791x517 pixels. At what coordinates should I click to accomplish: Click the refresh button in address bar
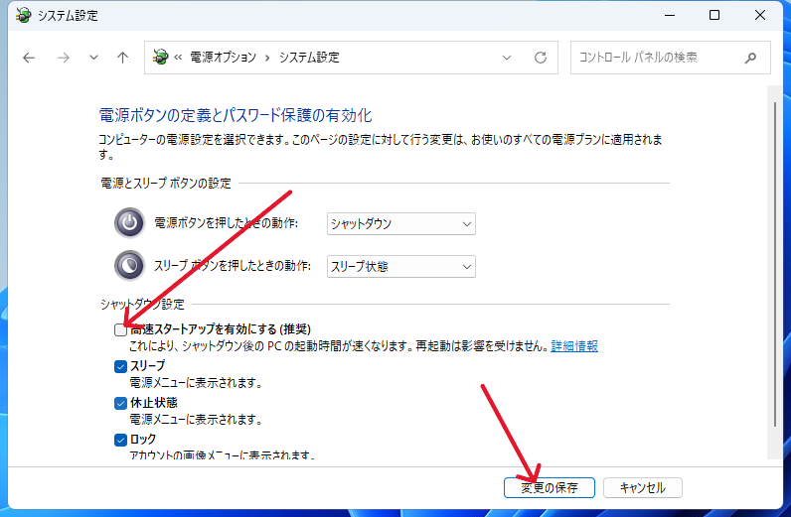(541, 58)
